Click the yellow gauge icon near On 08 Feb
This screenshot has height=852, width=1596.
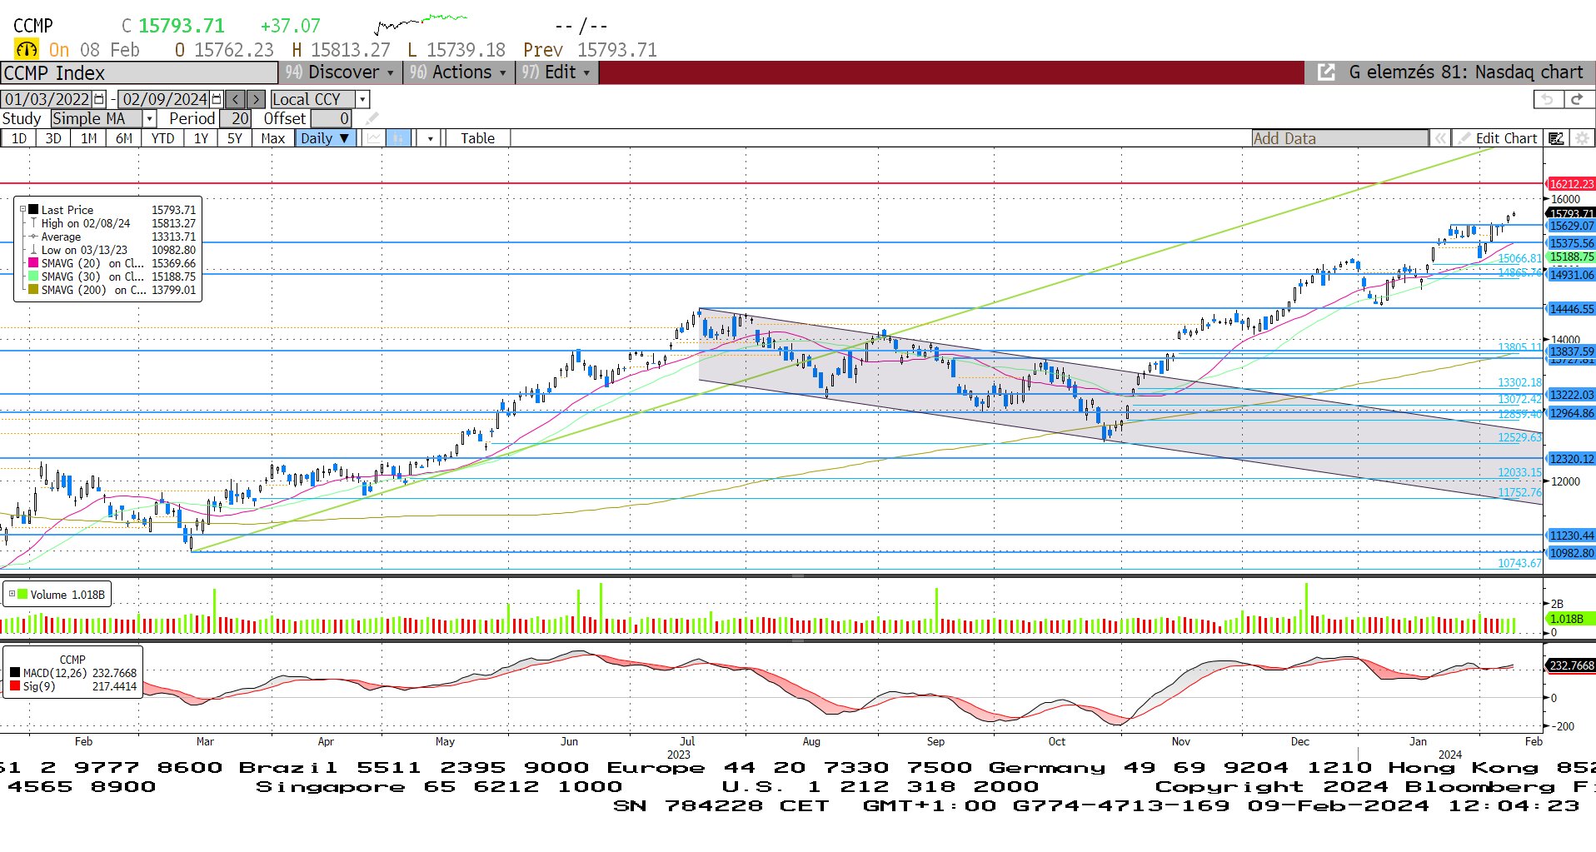click(27, 49)
